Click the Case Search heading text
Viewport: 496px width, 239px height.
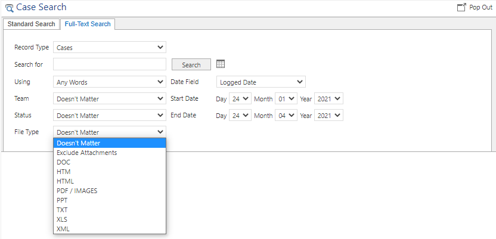click(x=41, y=7)
